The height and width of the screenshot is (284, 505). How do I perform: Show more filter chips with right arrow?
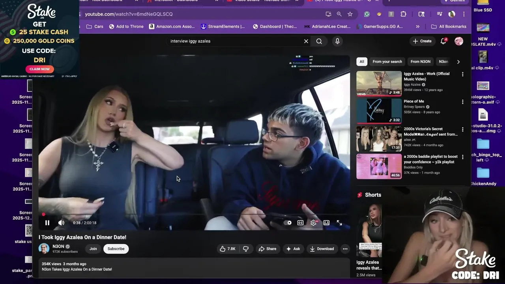click(x=458, y=62)
